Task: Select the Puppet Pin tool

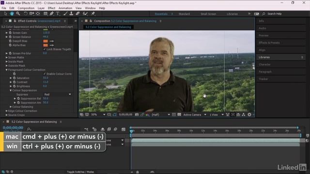Action: (x=93, y=14)
